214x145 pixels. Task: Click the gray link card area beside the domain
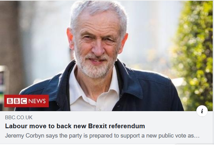(109, 118)
